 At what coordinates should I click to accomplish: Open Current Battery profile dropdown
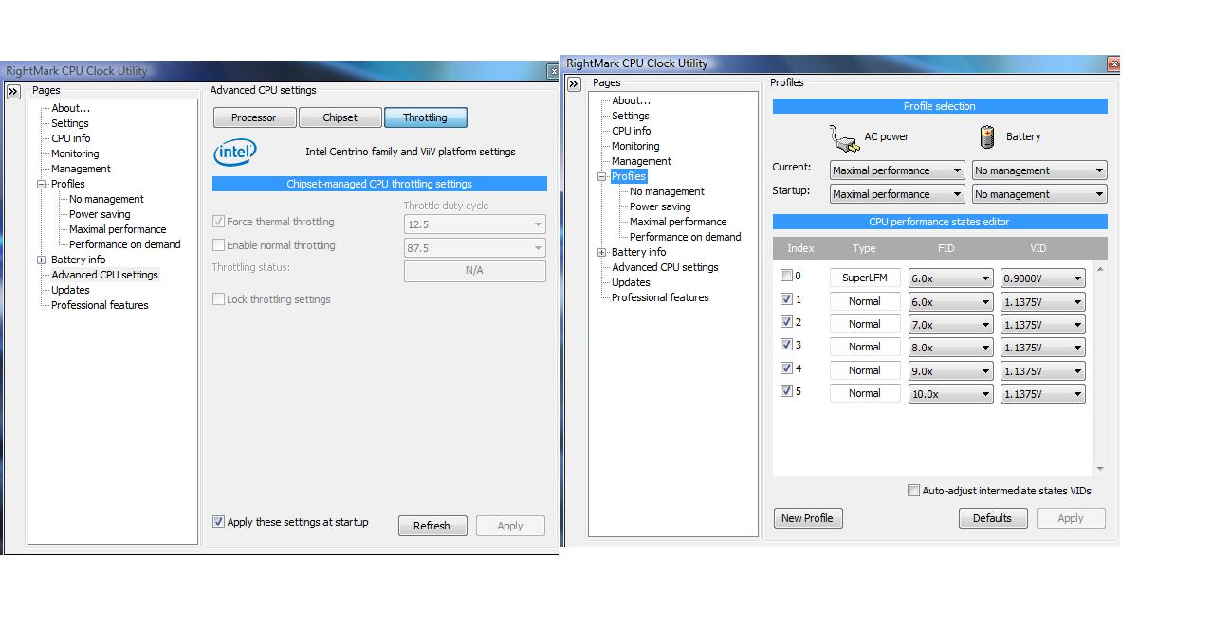[x=1039, y=170]
